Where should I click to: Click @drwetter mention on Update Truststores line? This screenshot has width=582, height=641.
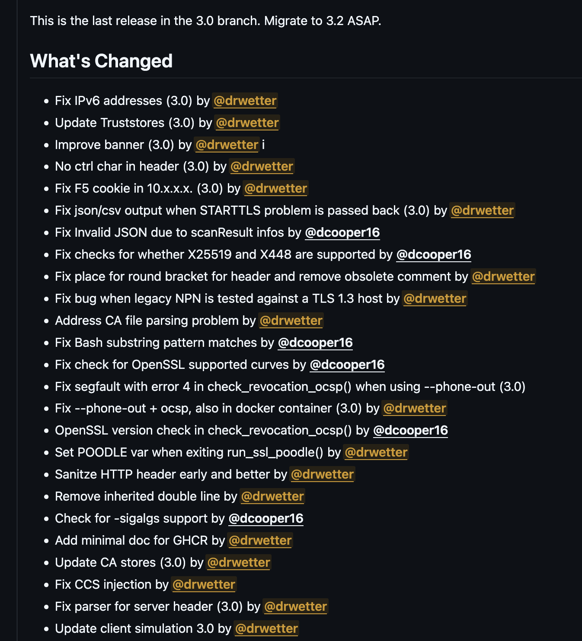[247, 123]
